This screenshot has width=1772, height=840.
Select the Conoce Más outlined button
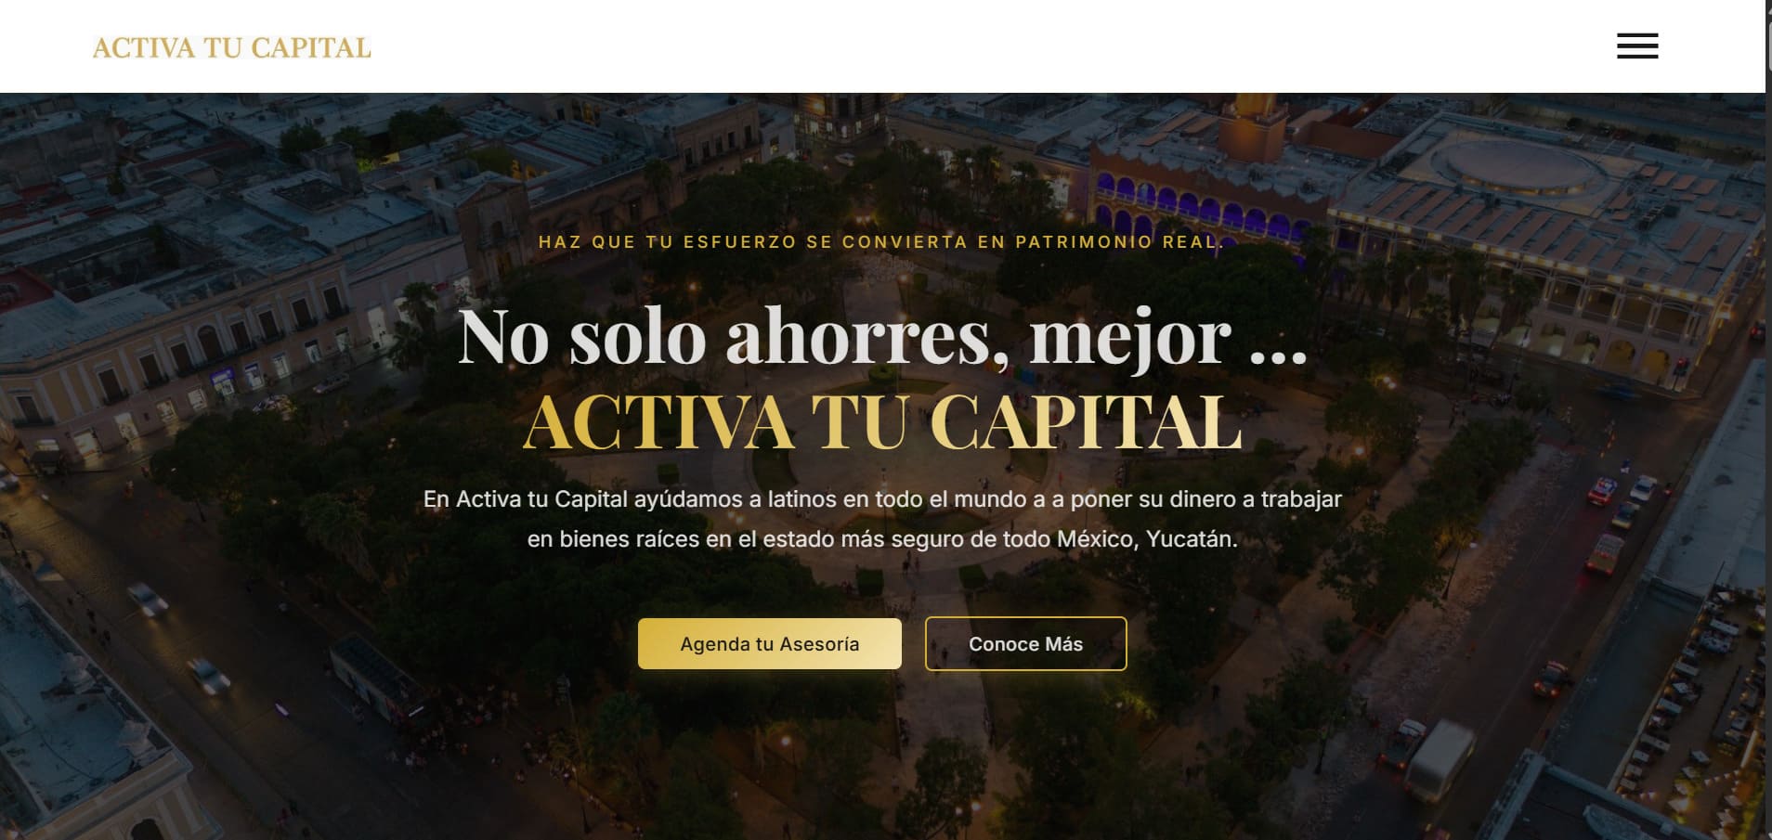(1025, 643)
